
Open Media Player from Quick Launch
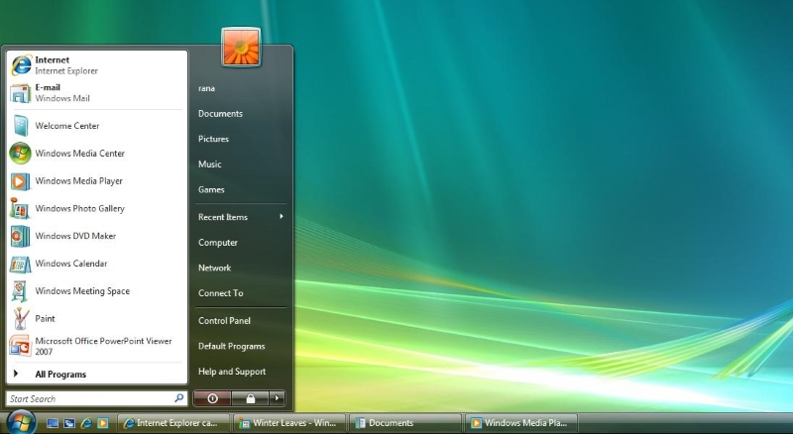[x=103, y=423]
